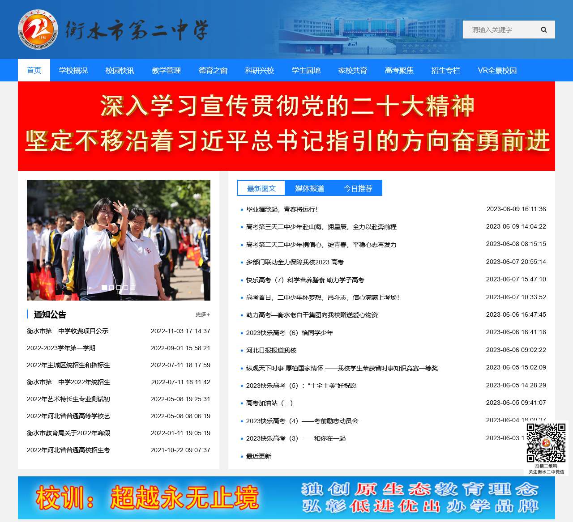
Task: Open article 2023快乐高考（4）考前励志动员会
Action: coord(302,421)
